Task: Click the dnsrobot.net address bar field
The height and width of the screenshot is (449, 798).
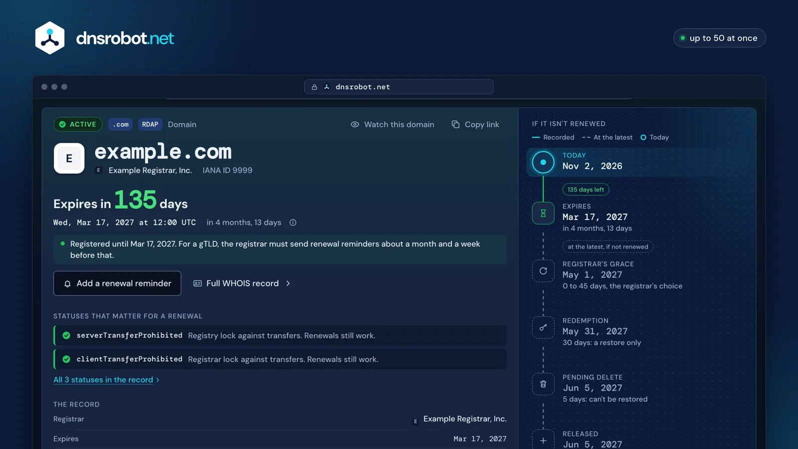Action: [399, 87]
